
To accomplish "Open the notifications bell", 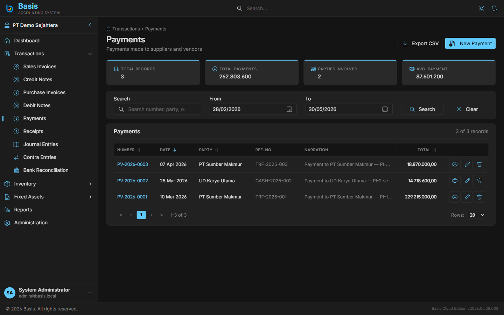I will [x=494, y=8].
